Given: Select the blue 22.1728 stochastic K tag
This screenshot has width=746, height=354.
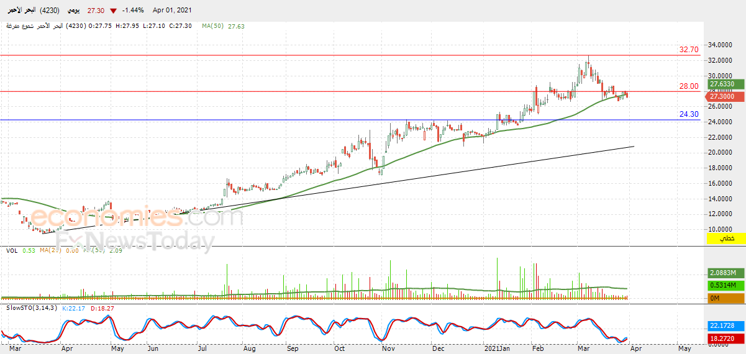Looking at the screenshot, I should (726, 326).
